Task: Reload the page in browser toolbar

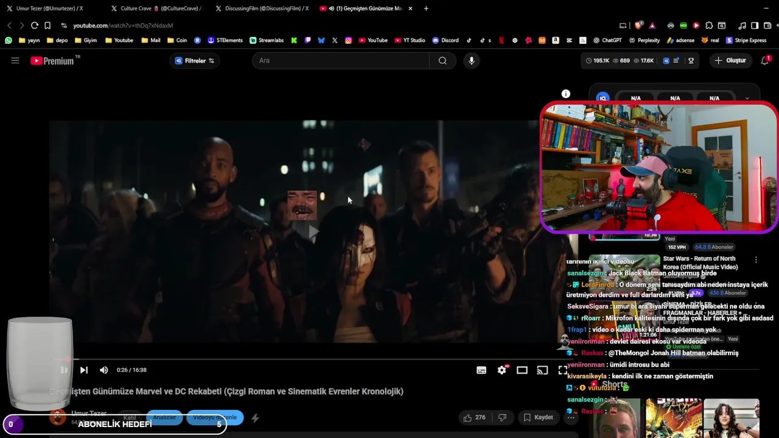Action: point(35,26)
